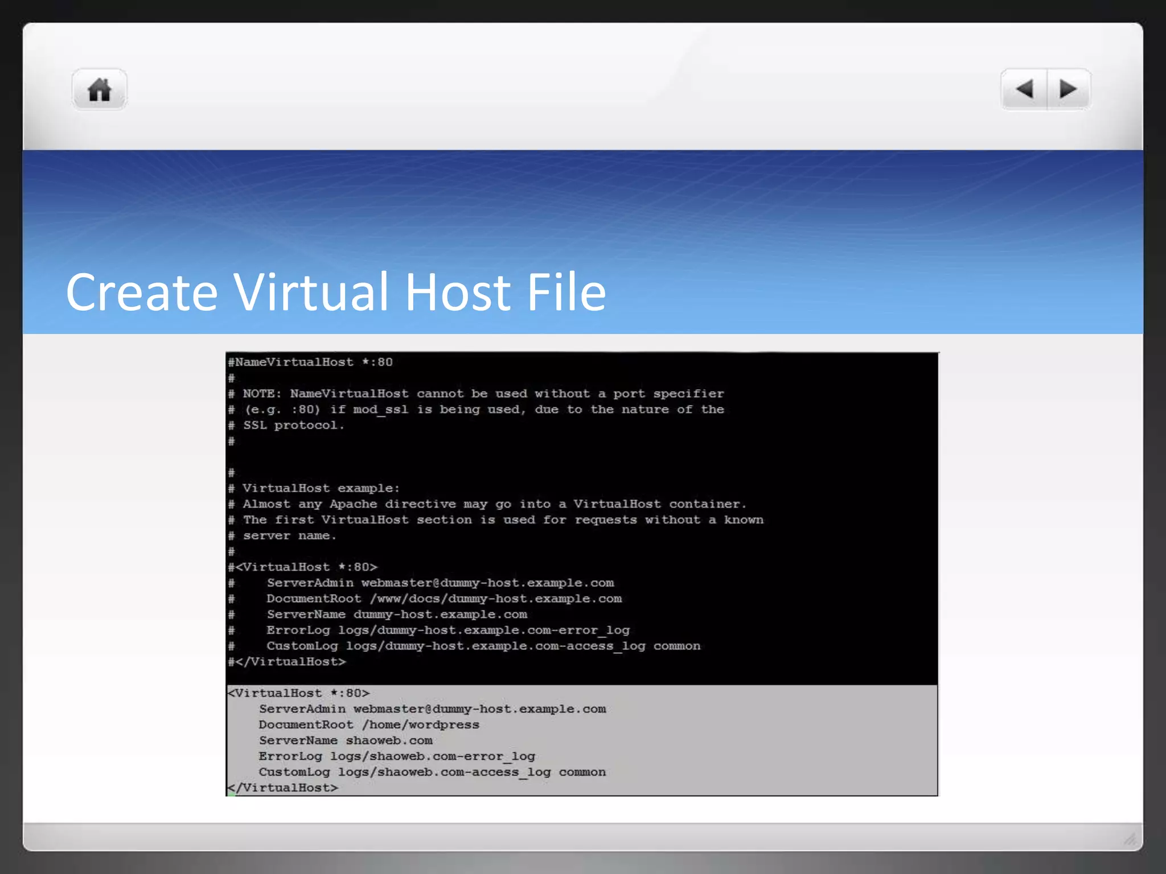Click ErrorLog logs/shaoweb.com-error_log line

click(x=397, y=756)
